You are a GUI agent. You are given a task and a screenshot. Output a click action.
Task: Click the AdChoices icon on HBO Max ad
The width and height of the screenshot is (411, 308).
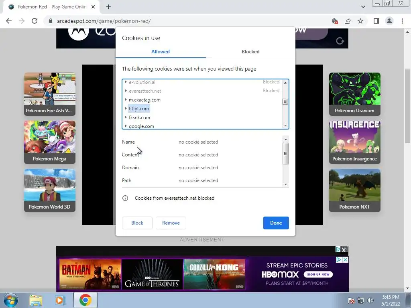click(x=339, y=259)
